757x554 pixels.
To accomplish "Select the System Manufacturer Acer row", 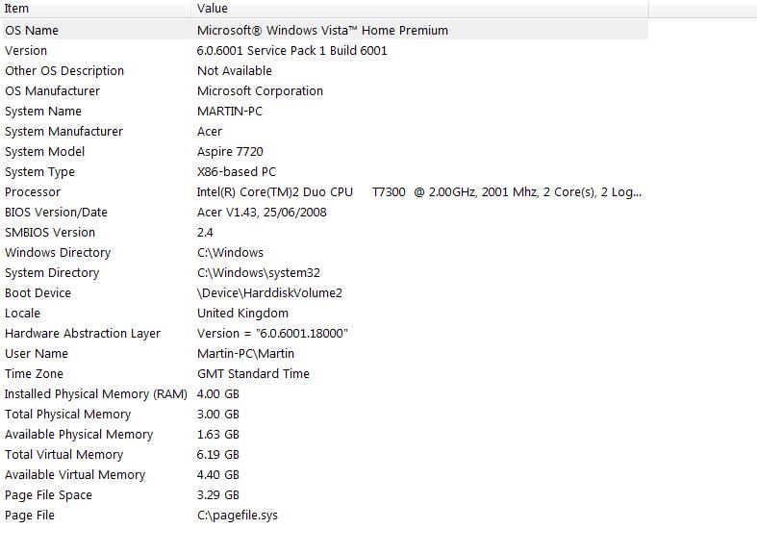I will pos(324,131).
